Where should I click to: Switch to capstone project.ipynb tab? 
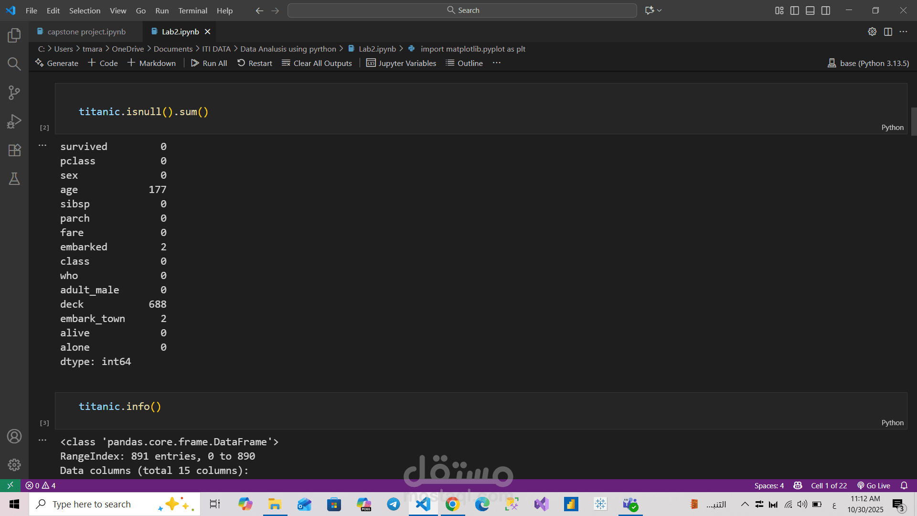(x=86, y=32)
